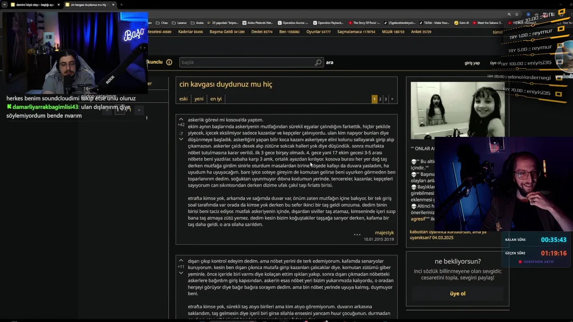Click the zoom magnifier icon in address bar
The image size is (573, 322).
(x=509, y=14)
